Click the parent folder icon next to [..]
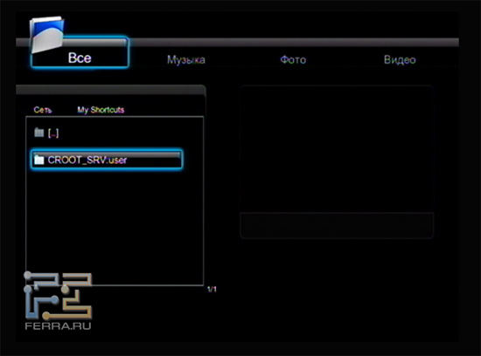The width and height of the screenshot is (481, 356). [x=39, y=133]
